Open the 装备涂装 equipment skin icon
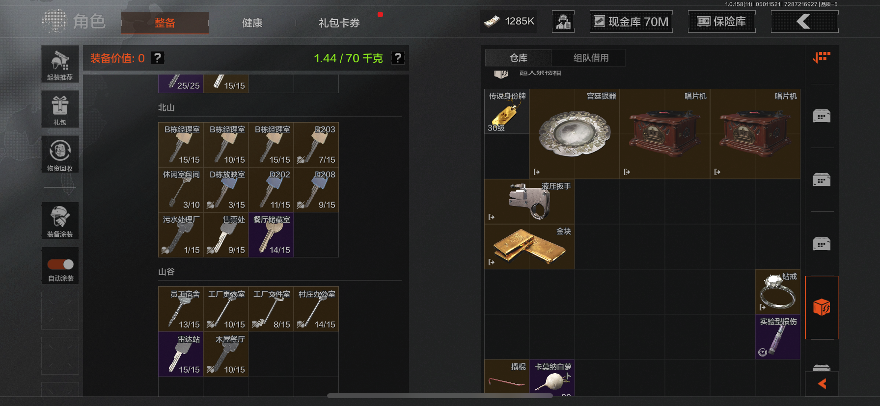The width and height of the screenshot is (880, 406). [x=60, y=221]
